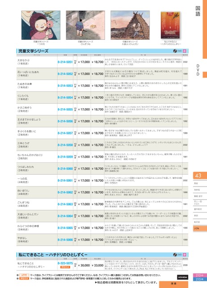
Task: Click the pink badge icon in 私にできること header
Action: click(185, 255)
